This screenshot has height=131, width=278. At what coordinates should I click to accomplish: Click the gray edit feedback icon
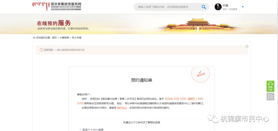[x=270, y=96]
